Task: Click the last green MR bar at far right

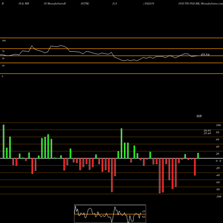Action: click(198, 156)
